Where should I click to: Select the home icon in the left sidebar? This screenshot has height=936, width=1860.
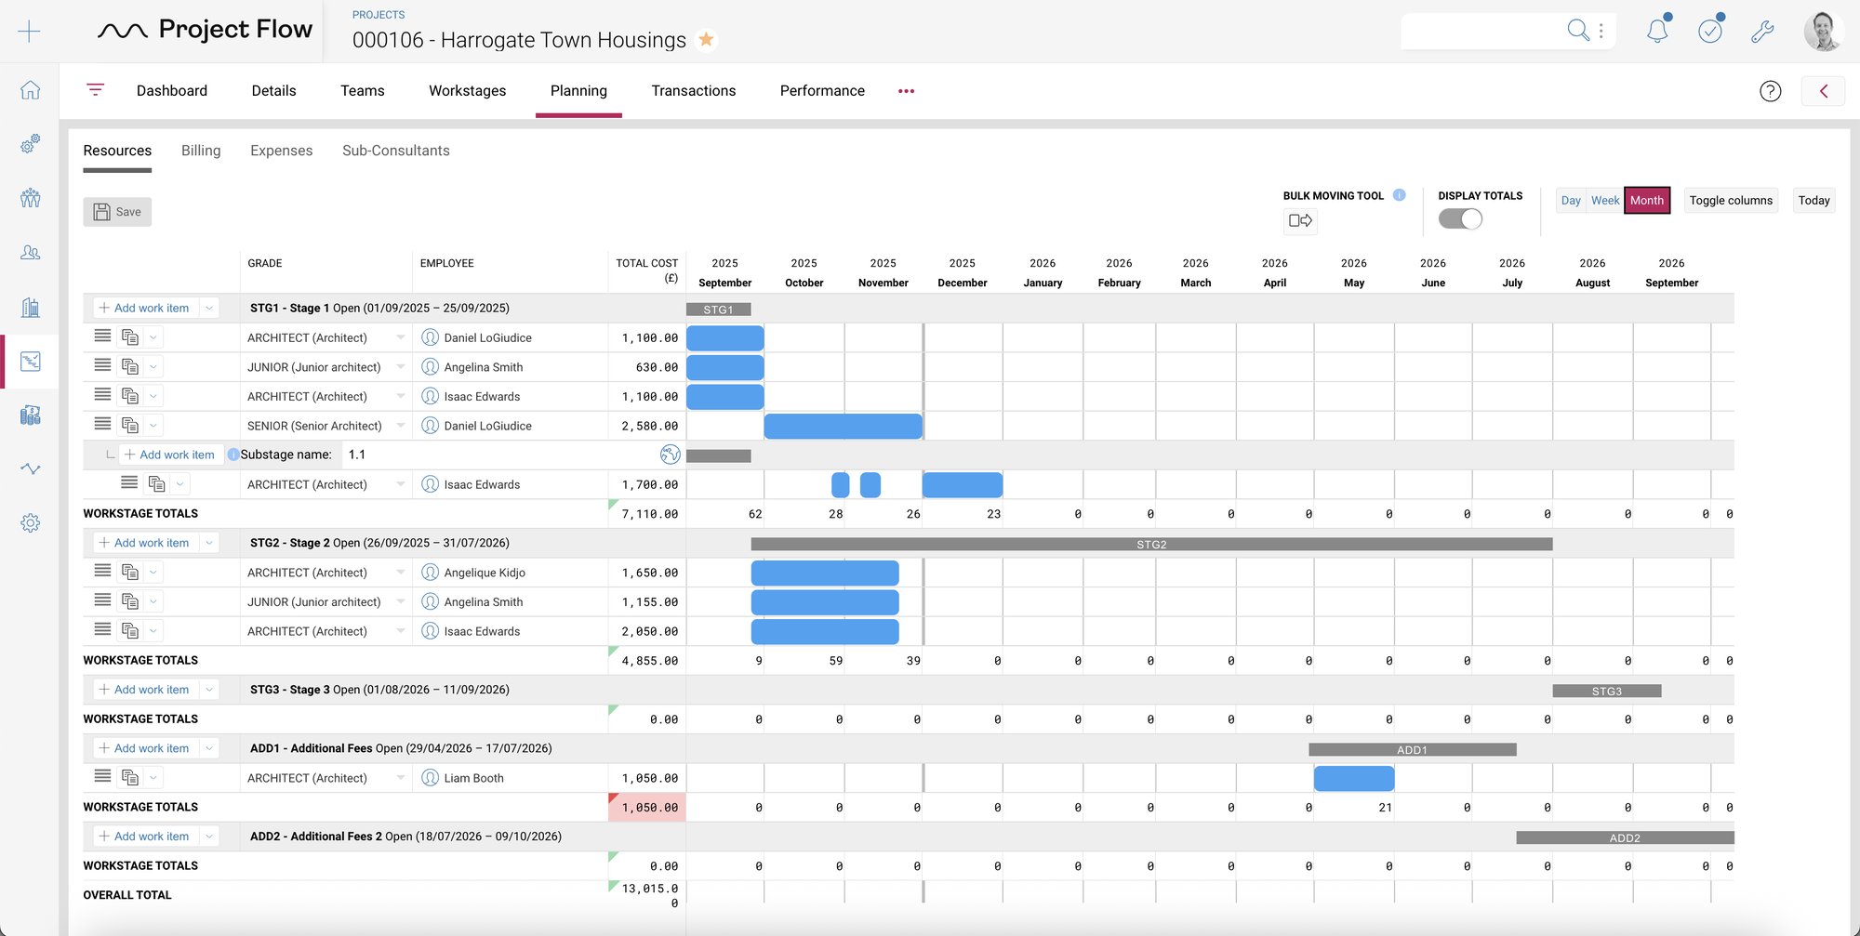[31, 90]
